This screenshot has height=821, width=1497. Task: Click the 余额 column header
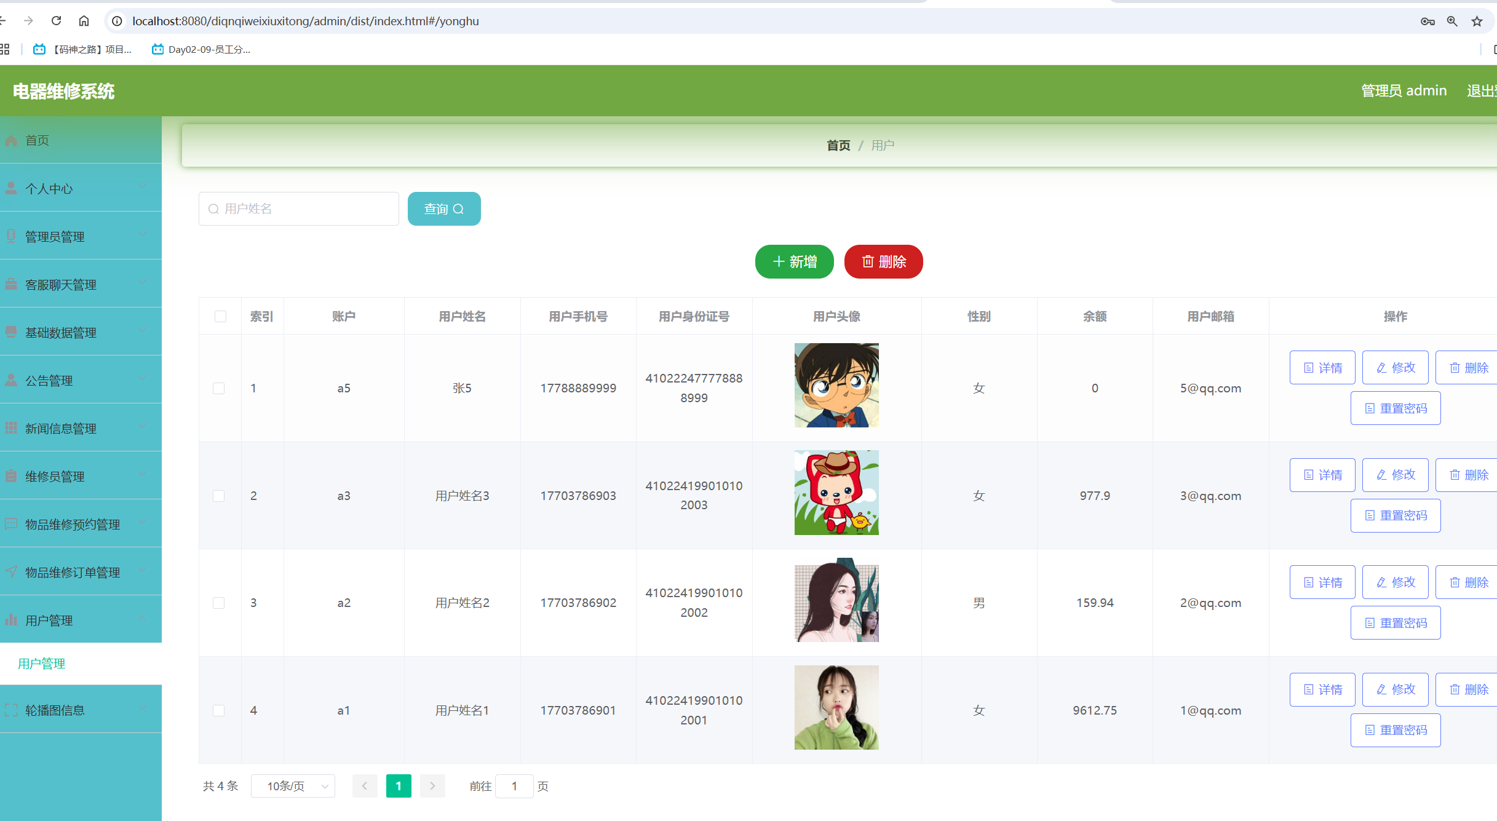(x=1095, y=316)
